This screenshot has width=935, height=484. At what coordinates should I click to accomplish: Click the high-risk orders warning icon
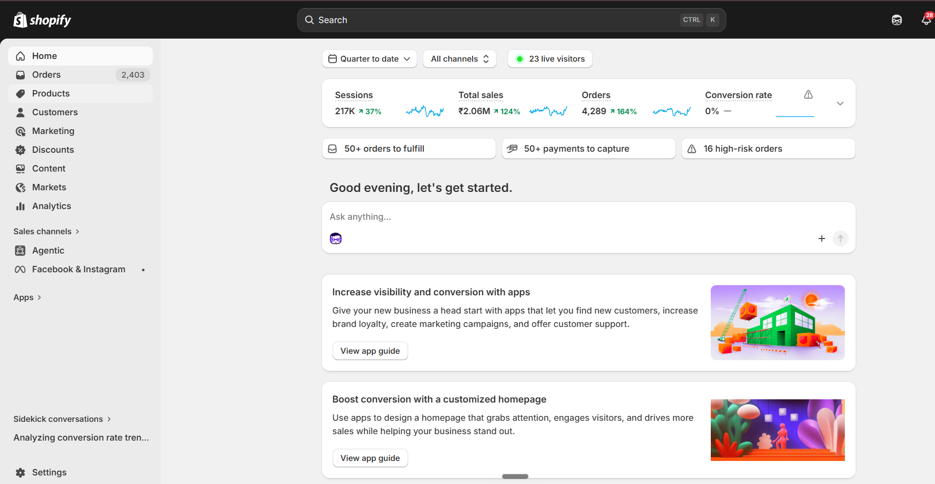pos(692,149)
